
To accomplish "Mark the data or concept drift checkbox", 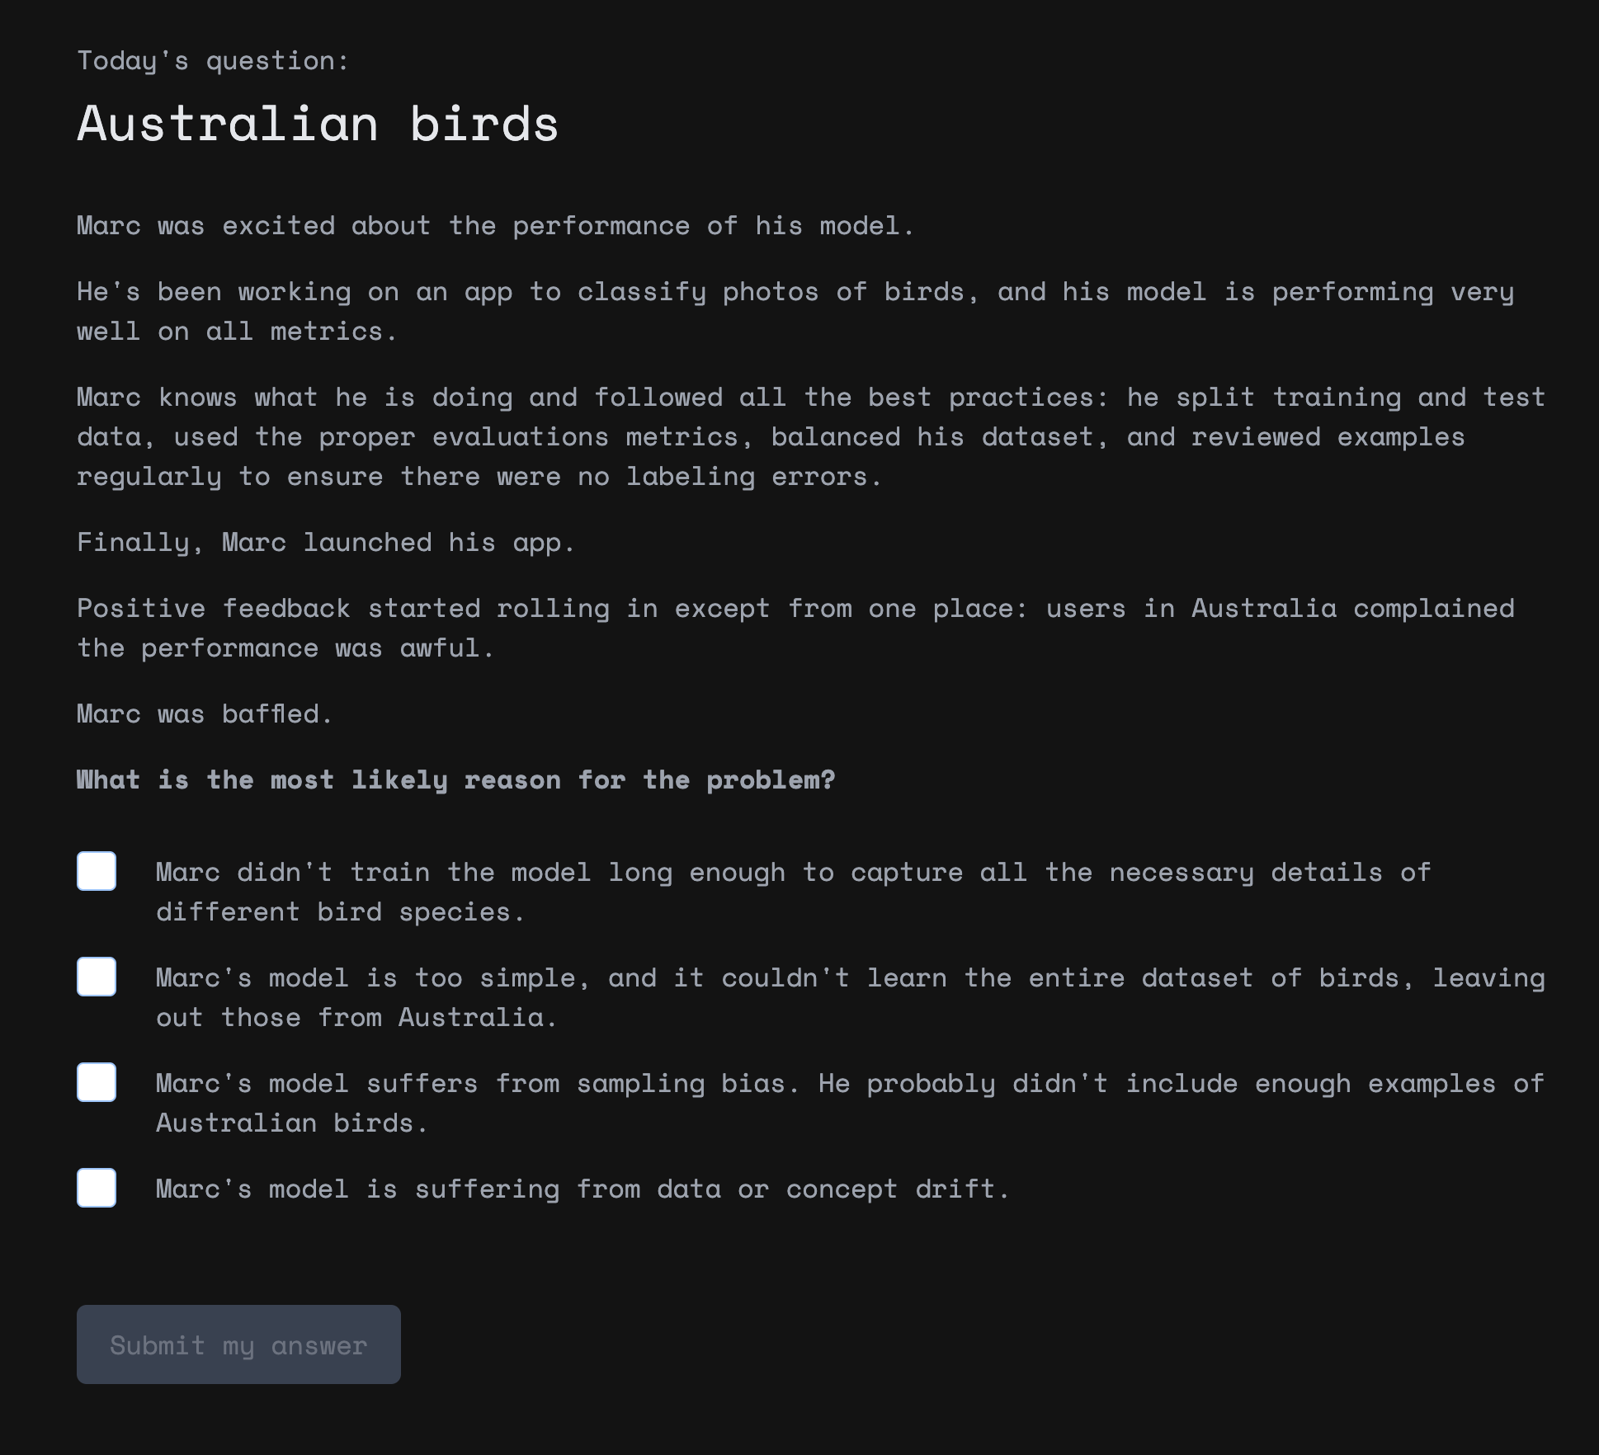I will [x=97, y=1188].
